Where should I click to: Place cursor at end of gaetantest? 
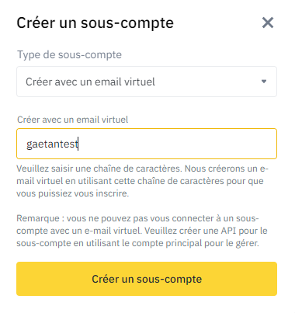click(x=78, y=144)
